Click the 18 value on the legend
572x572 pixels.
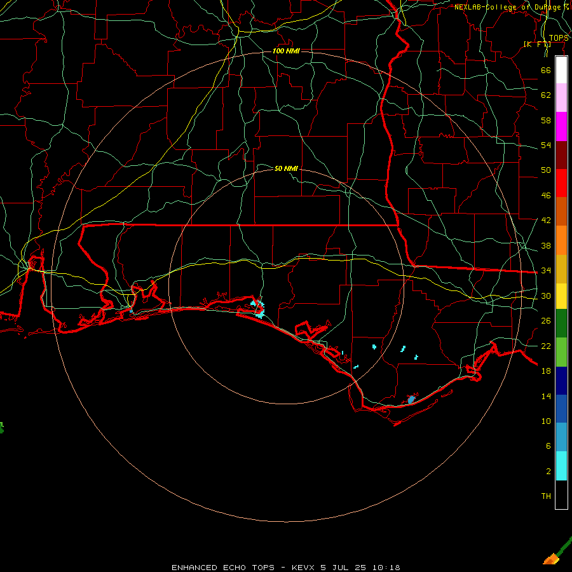coord(546,371)
